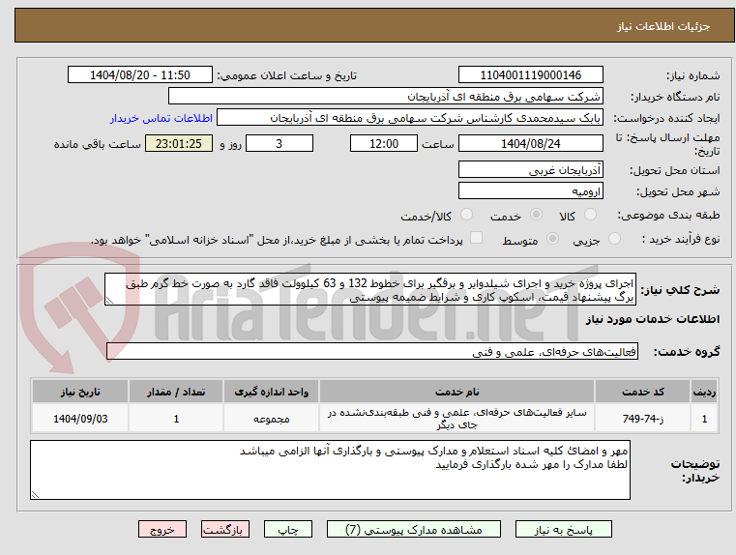This screenshot has height=555, width=736.
Task: Click the delivery city field 'ارومیه'
Action: pos(530,190)
